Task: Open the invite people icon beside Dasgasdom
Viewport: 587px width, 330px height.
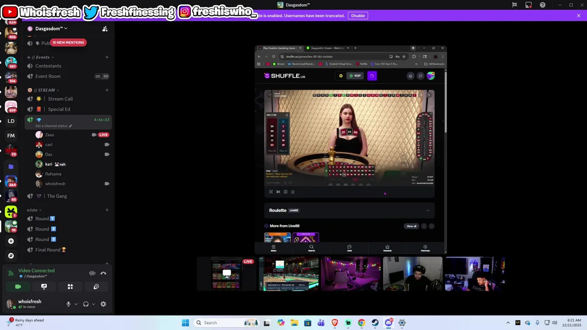Action: pos(105,29)
